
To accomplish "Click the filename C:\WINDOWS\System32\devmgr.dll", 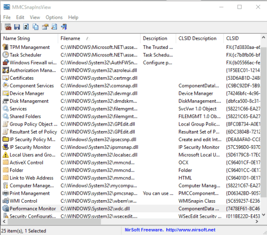I will click(99, 93).
